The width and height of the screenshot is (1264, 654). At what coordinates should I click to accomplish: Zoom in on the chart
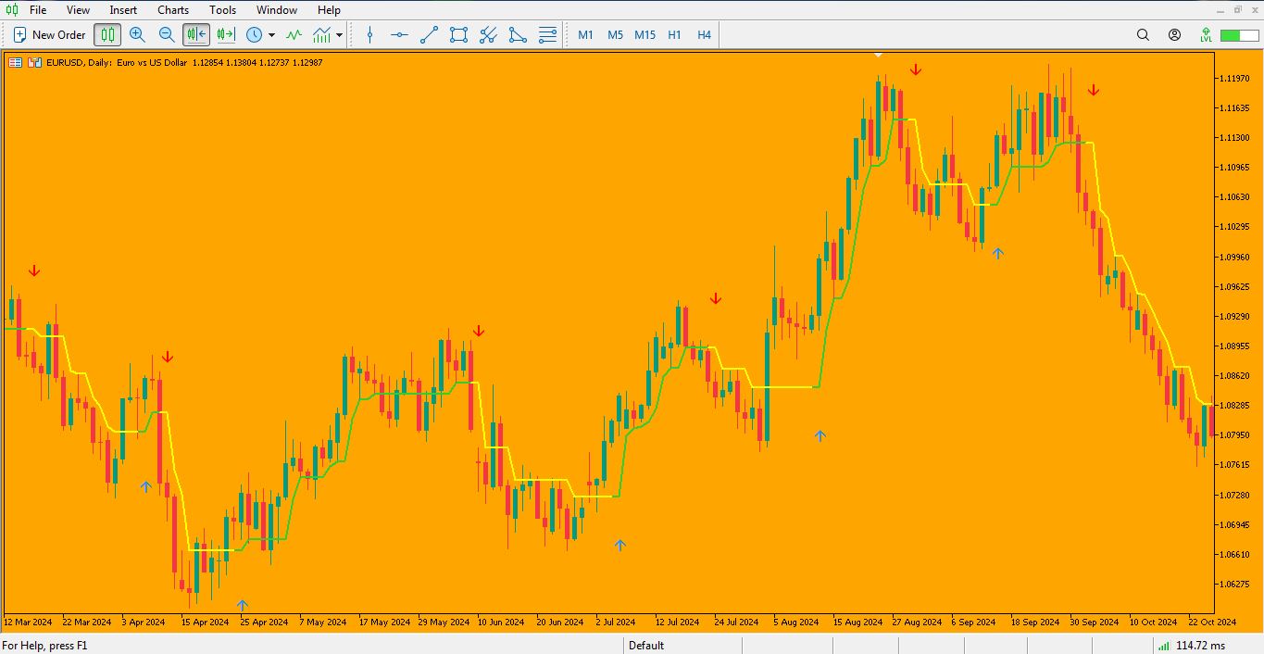(x=137, y=35)
